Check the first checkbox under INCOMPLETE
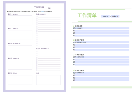This screenshot has height=93, width=138. click(37, 51)
